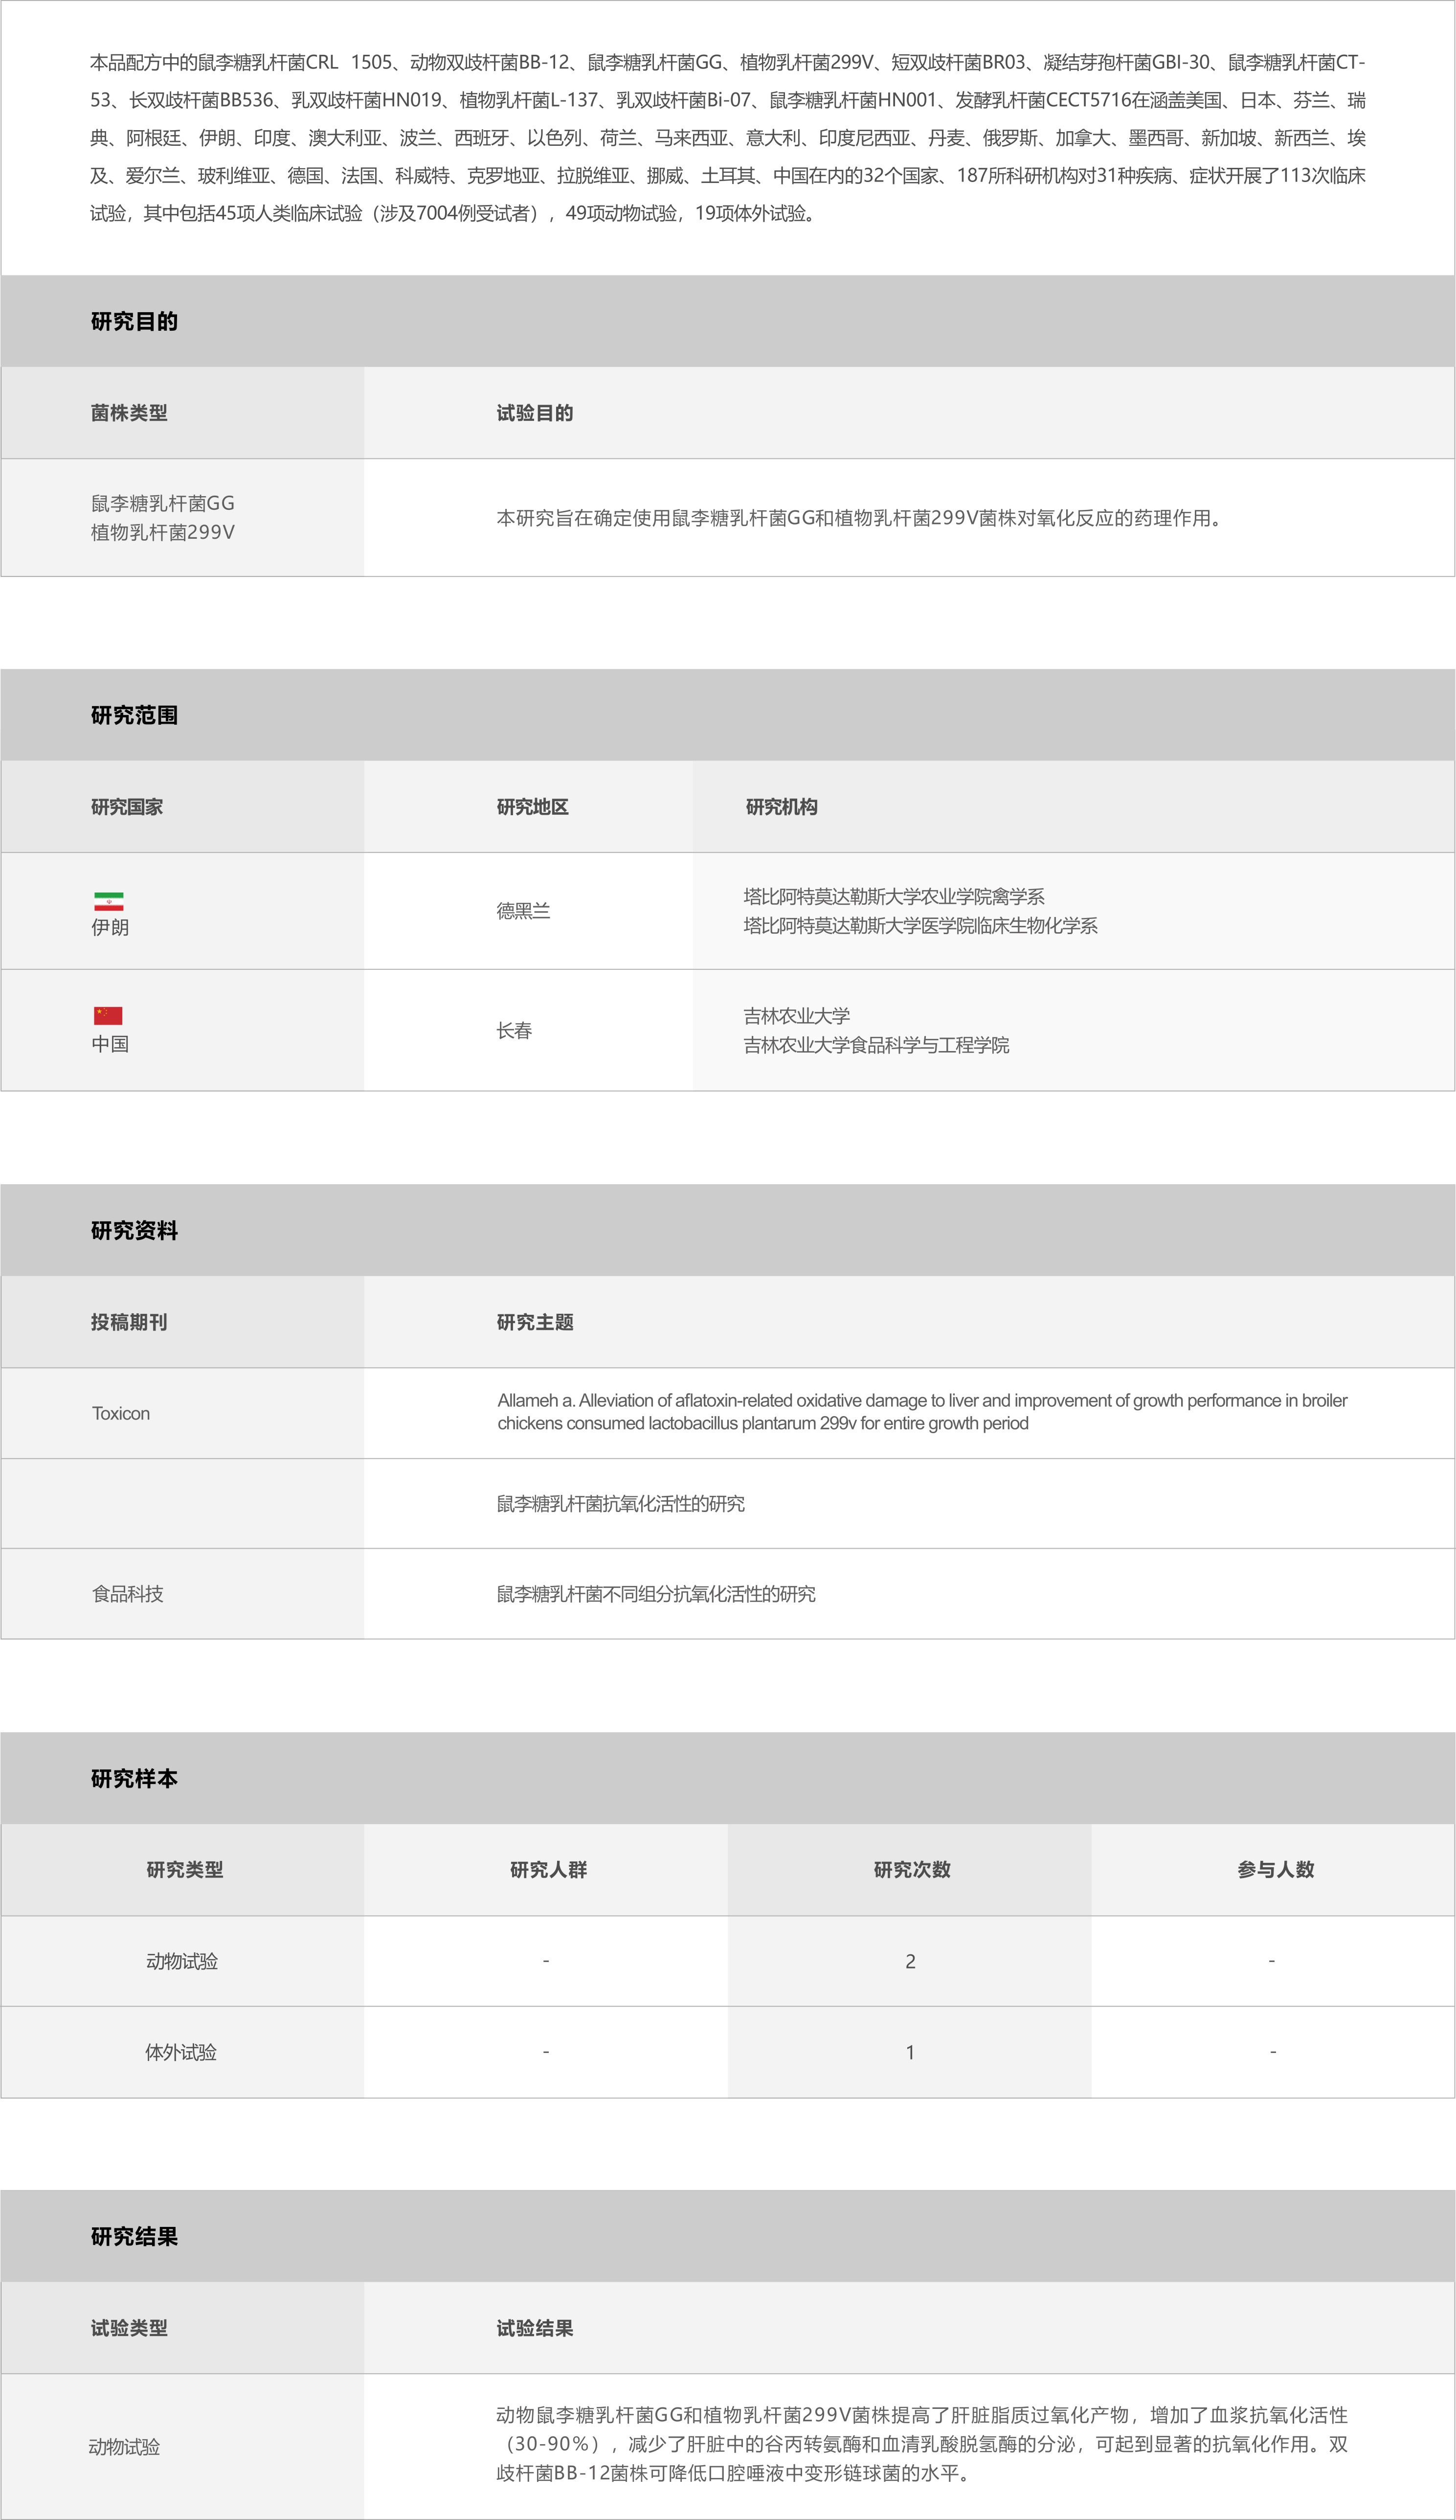Click the 动物试验 cell in 研究结果
This screenshot has width=1456, height=2520.
pyautogui.click(x=124, y=2447)
